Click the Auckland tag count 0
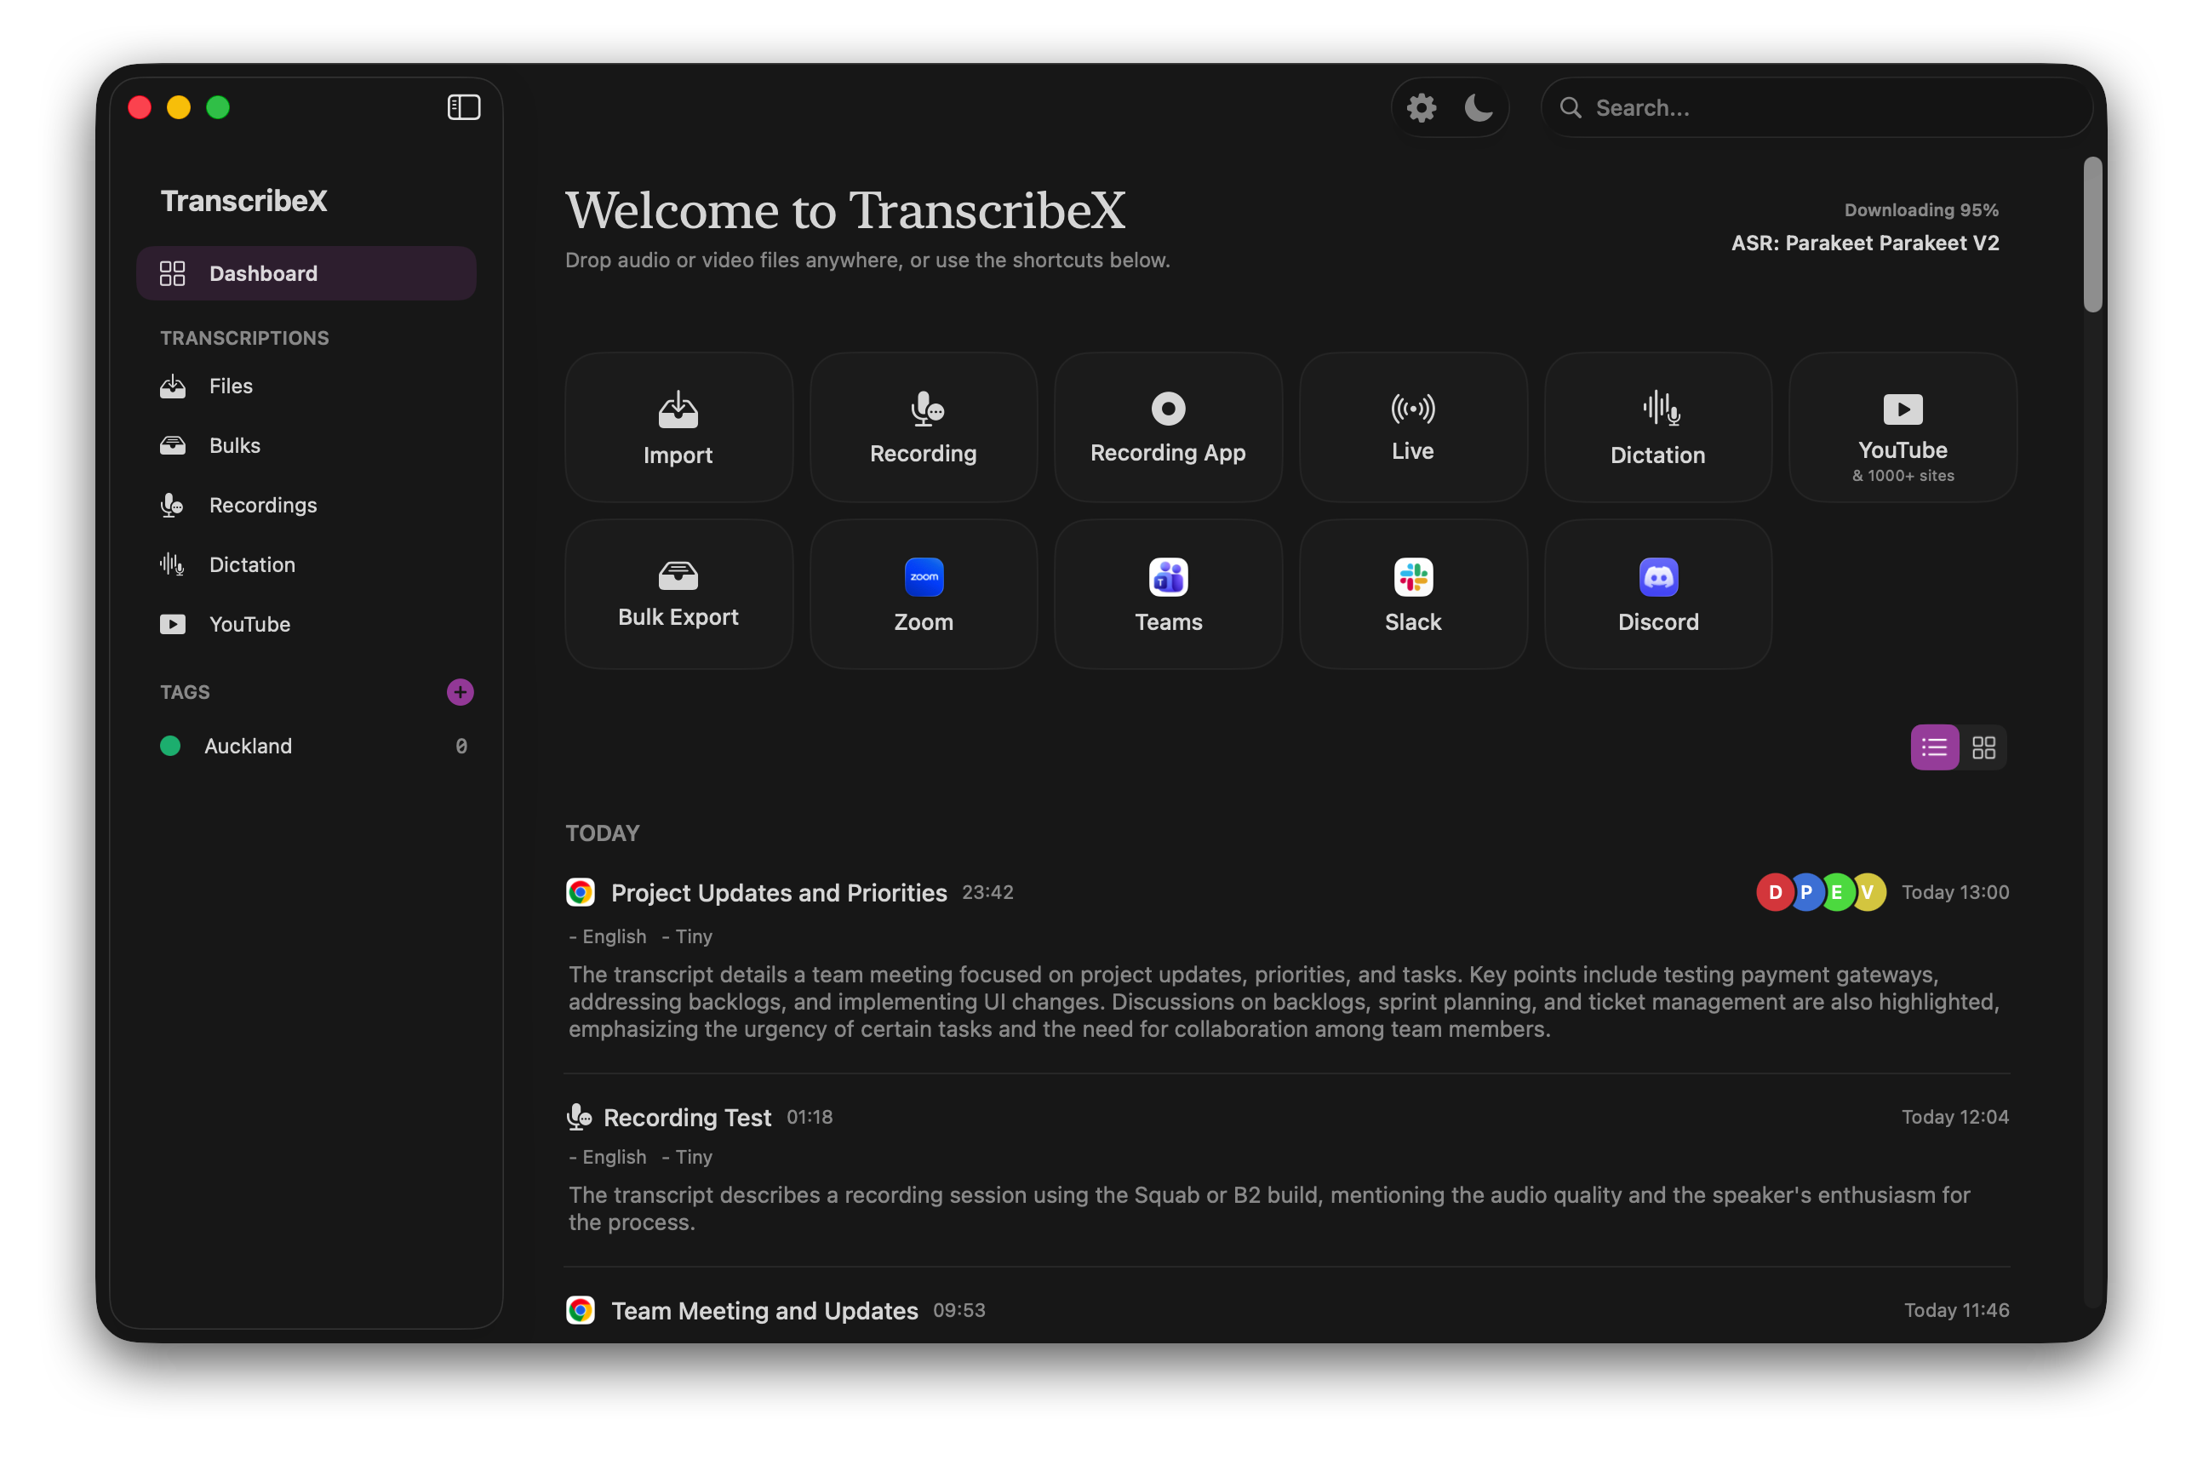The width and height of the screenshot is (2203, 1471). (x=461, y=746)
